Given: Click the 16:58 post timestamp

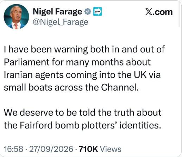Looking at the screenshot, I should click(13, 149).
